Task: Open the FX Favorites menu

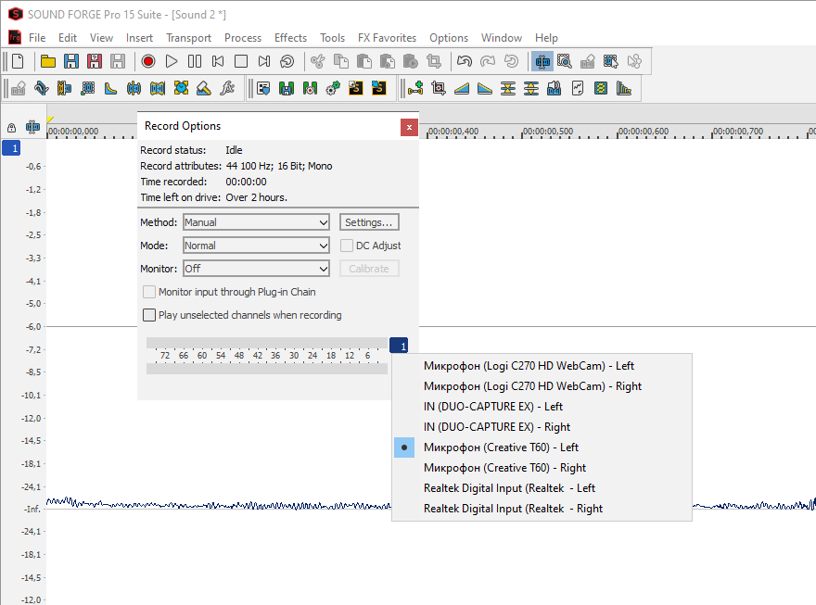Action: tap(387, 38)
